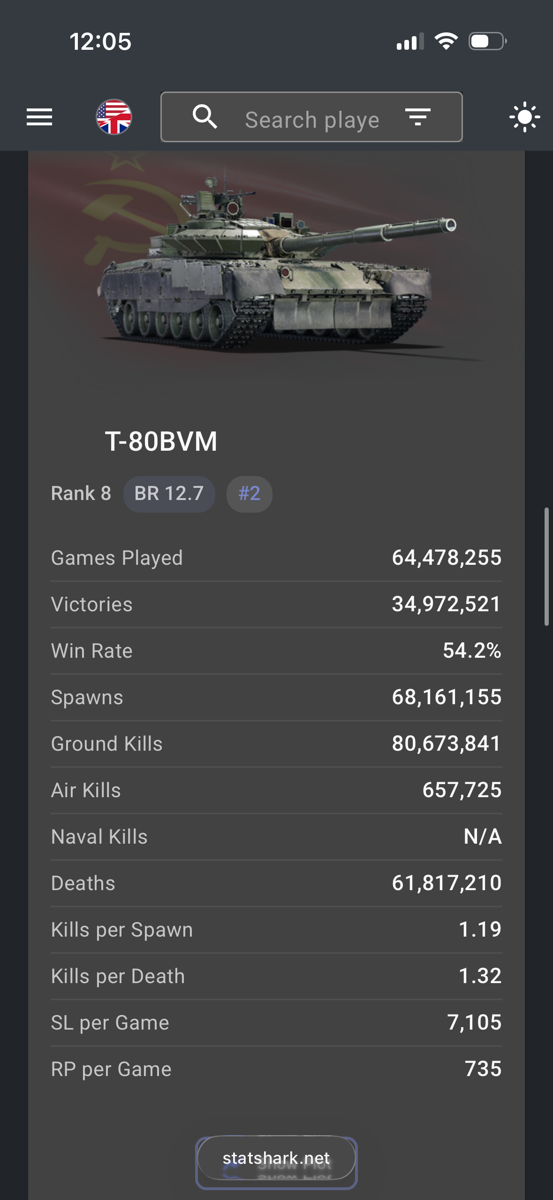Tap the cellular signal bars icon
The image size is (553, 1200).
coord(410,42)
